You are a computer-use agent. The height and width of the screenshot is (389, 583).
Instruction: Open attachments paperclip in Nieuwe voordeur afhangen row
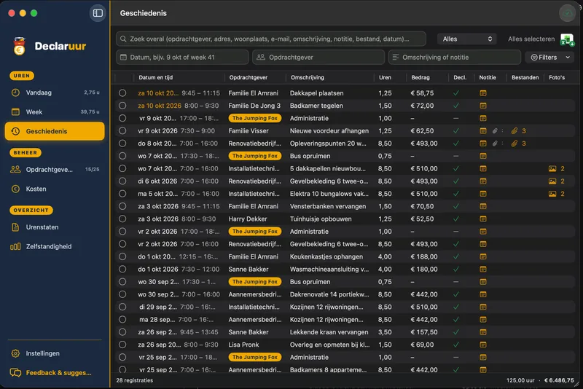pyautogui.click(x=514, y=131)
